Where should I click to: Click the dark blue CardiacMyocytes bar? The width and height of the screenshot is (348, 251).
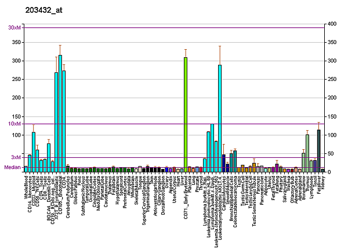pos(224,163)
